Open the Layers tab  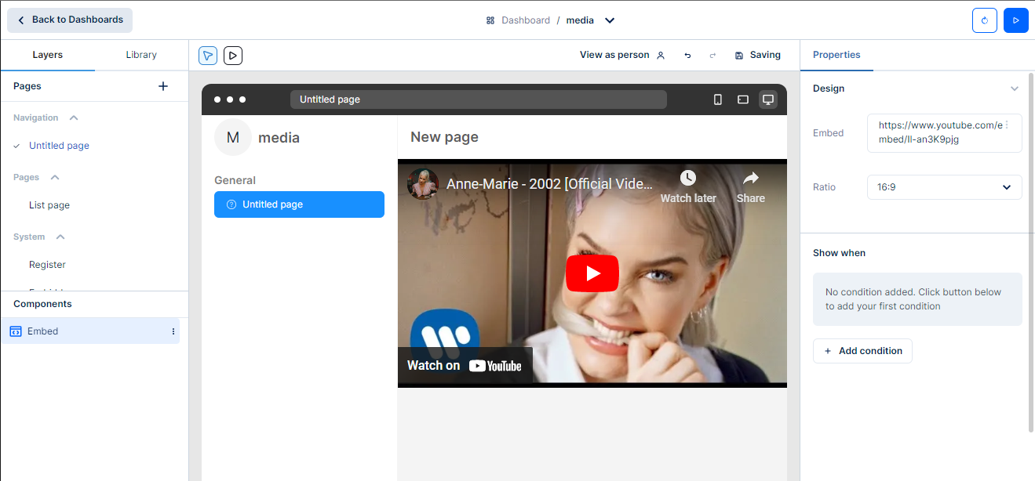(x=47, y=55)
